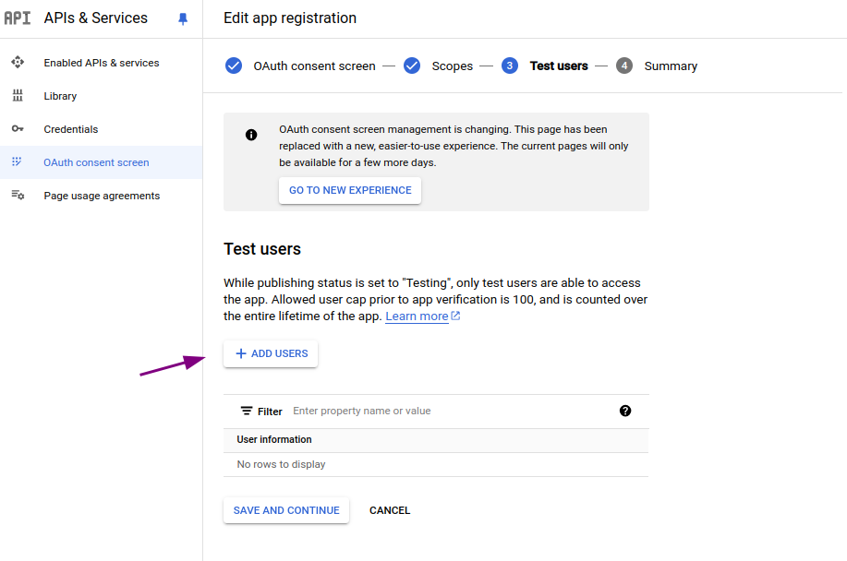This screenshot has height=561, width=847.
Task: Click the info icon in the notification banner
Action: (x=251, y=135)
